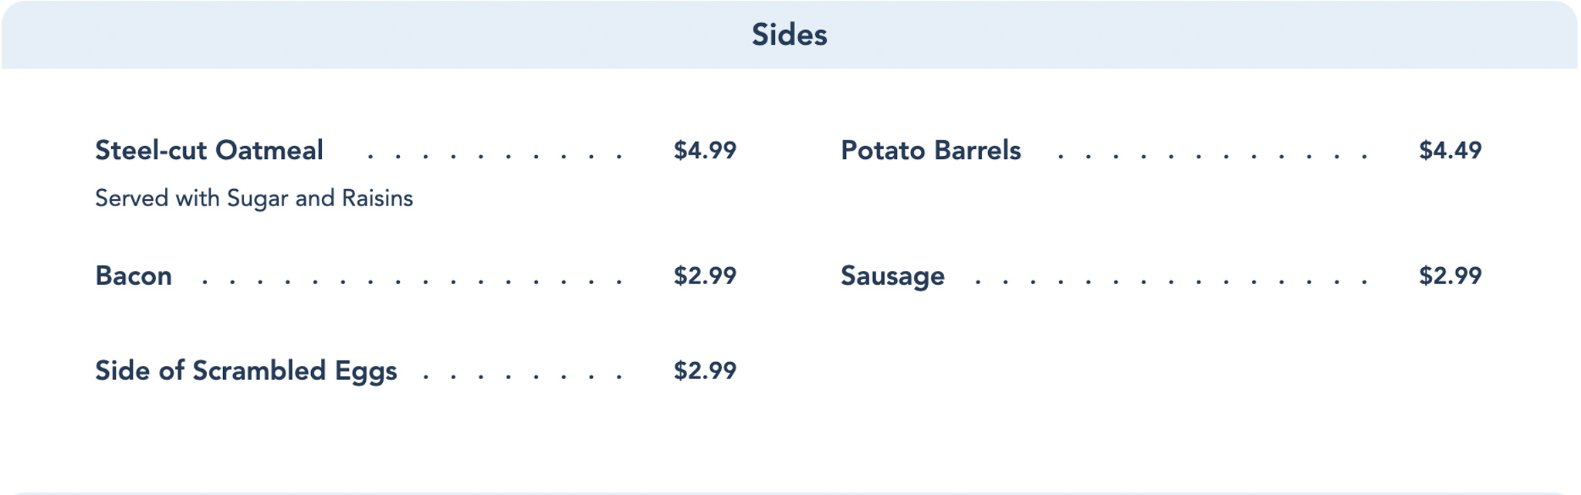Tap the $2.99 price for Bacon
The width and height of the screenshot is (1581, 495).
click(705, 276)
